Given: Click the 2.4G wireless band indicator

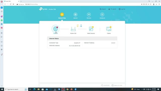Looking at the screenshot, I should pyautogui.click(x=78, y=26).
